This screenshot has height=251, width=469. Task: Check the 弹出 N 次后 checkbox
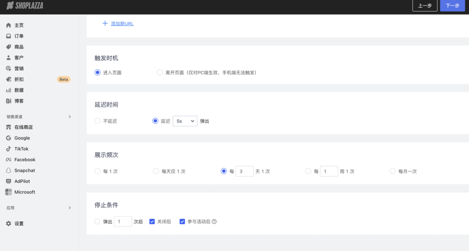(97, 222)
